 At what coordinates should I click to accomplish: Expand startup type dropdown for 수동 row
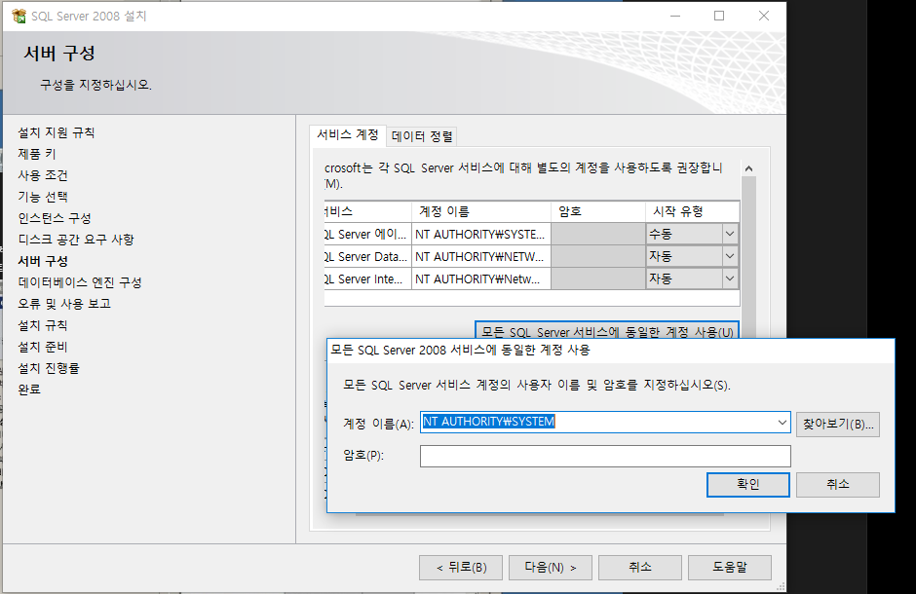click(x=730, y=234)
